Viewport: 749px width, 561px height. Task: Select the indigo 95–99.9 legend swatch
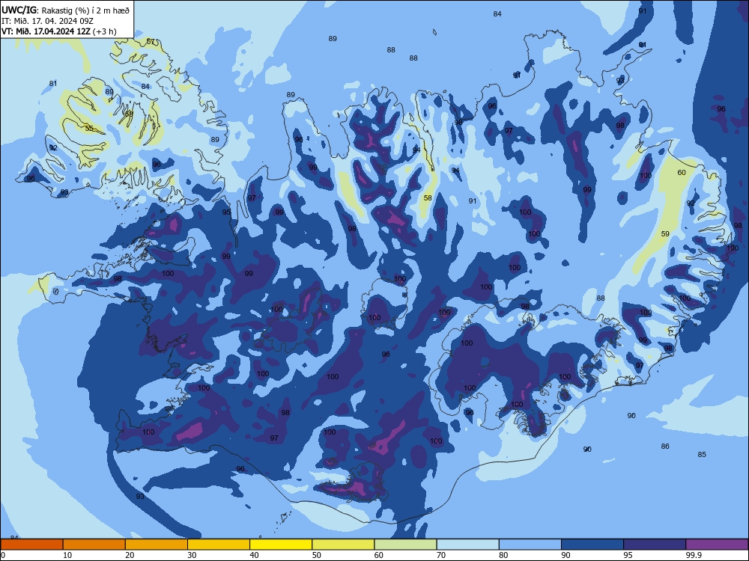[x=655, y=545]
